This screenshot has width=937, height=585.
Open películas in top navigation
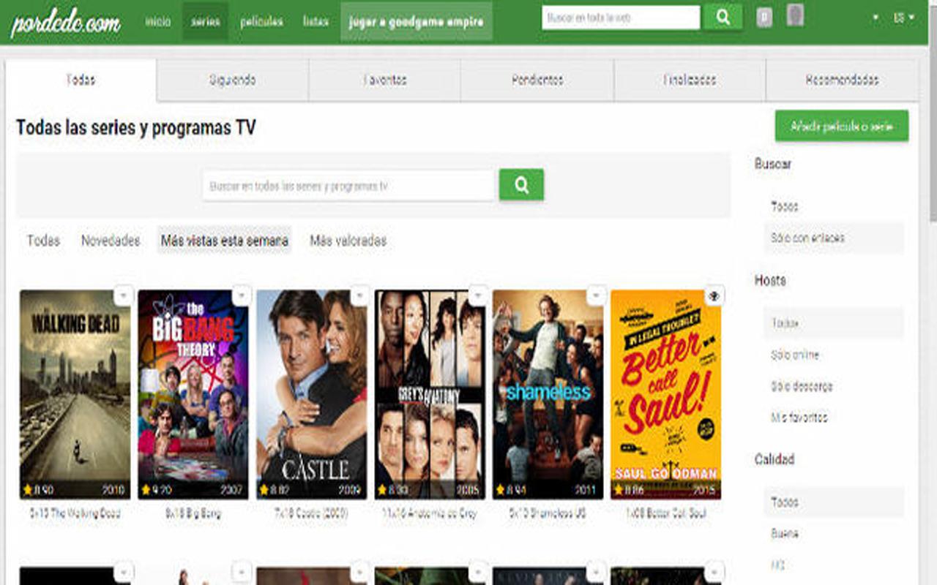pos(261,21)
